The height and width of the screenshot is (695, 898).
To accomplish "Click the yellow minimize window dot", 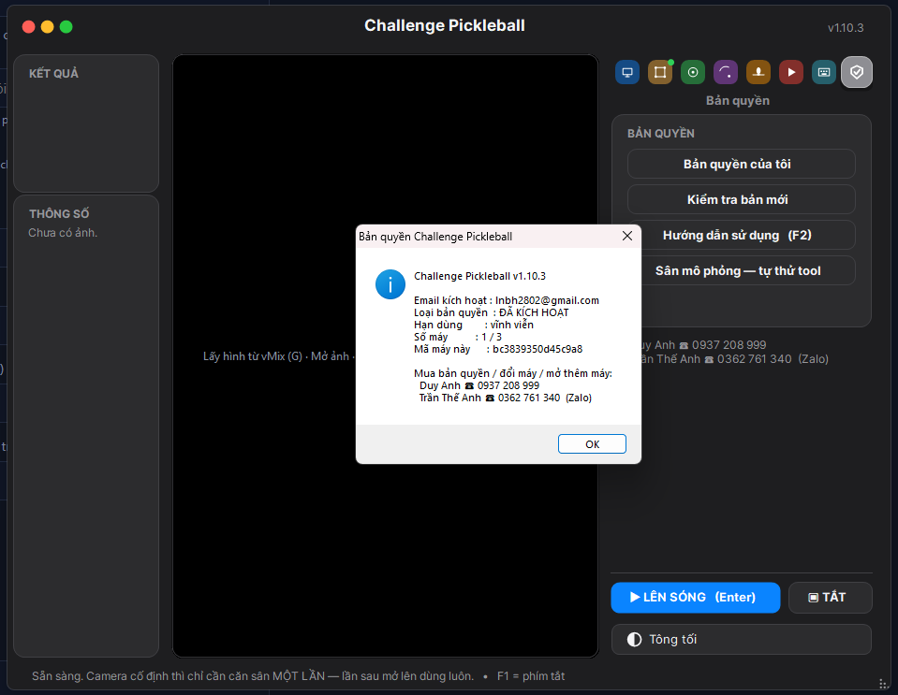I will (48, 27).
